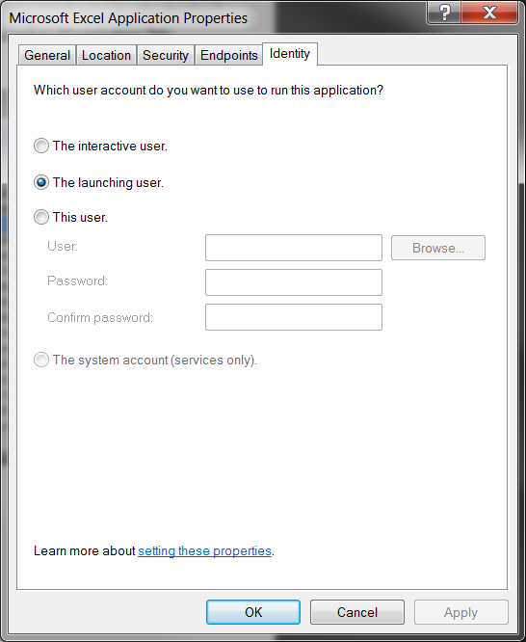Focus the Password input box

294,282
